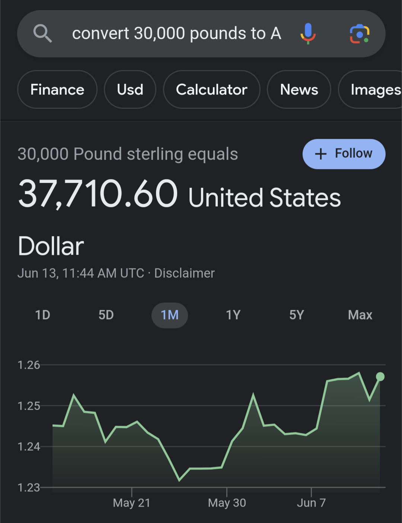Switch to News results
Screen dimensions: 402x523
pyautogui.click(x=299, y=89)
